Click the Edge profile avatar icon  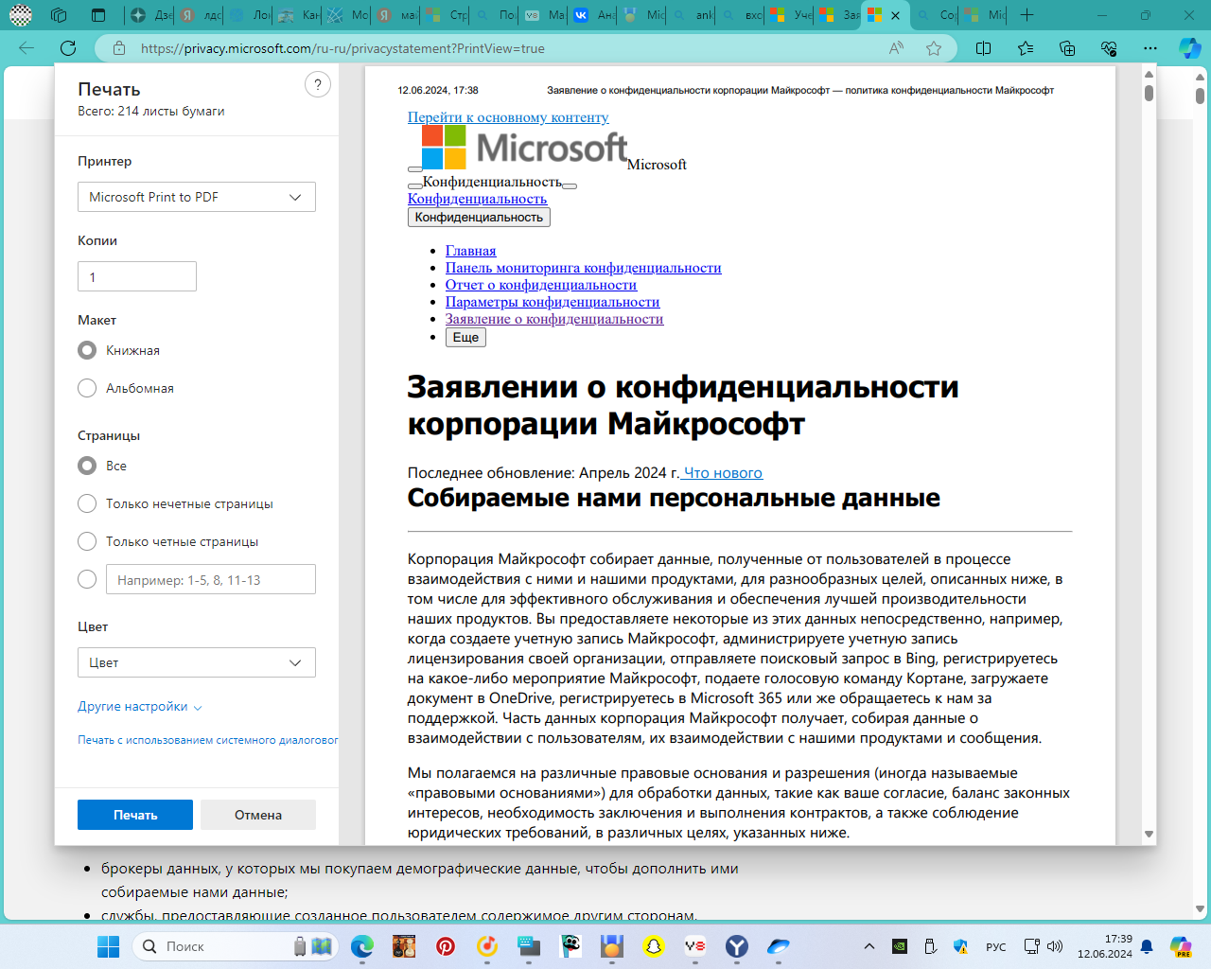[20, 15]
